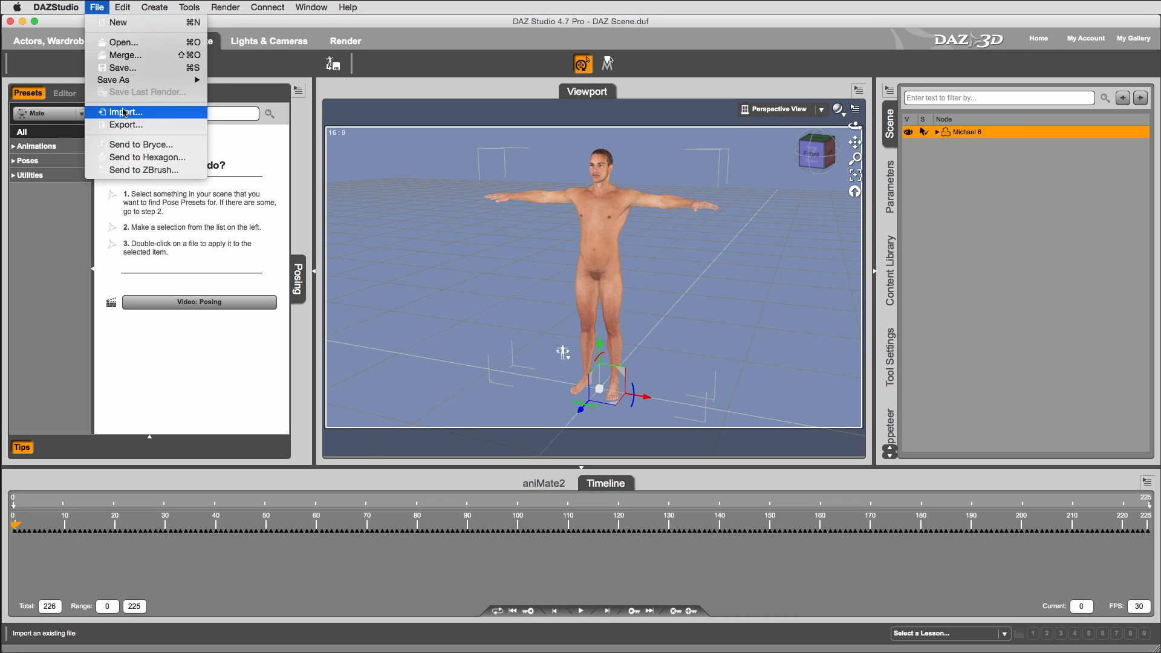Screen dimensions: 1161x653
Task: Expand the Save As submenu
Action: pos(146,80)
